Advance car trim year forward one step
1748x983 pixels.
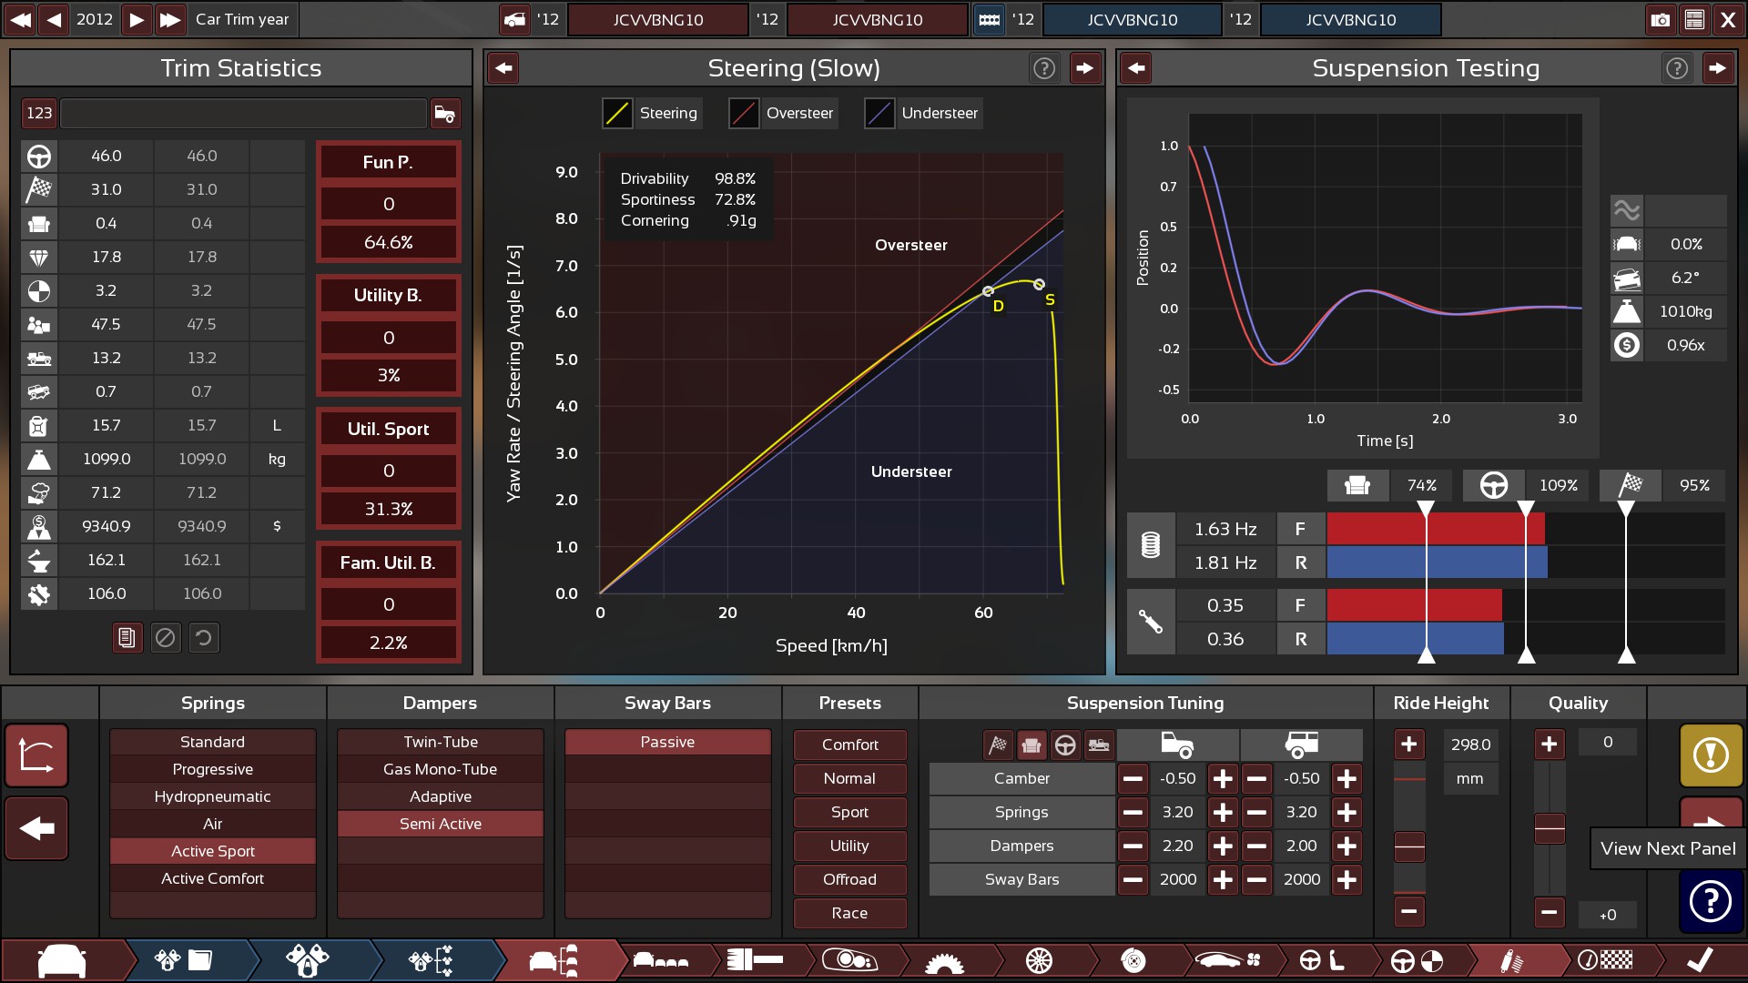(137, 19)
